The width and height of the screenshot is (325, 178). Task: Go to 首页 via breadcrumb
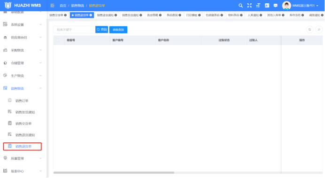63,6
